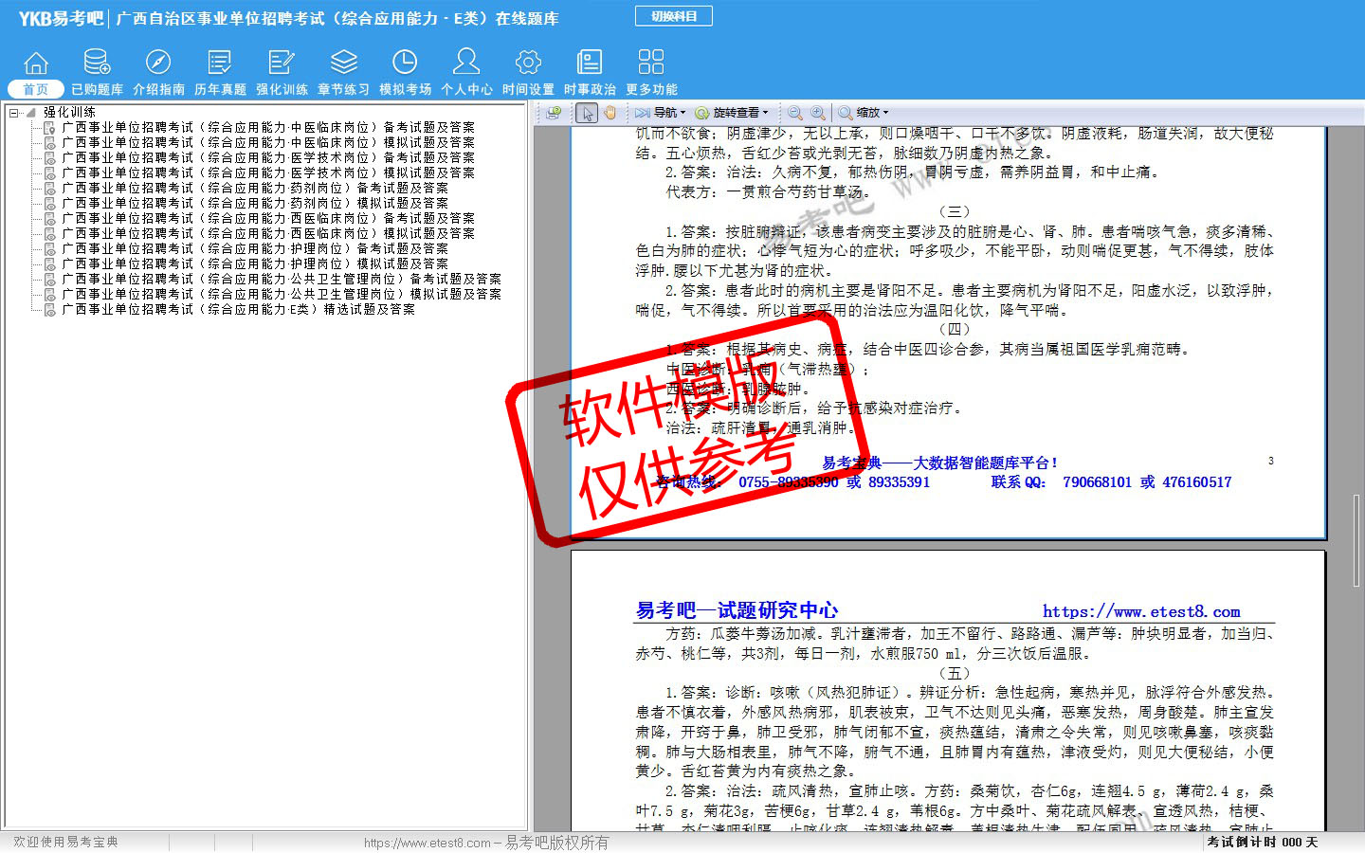
Task: Go to 章节练习 chapter practice
Action: 343,72
